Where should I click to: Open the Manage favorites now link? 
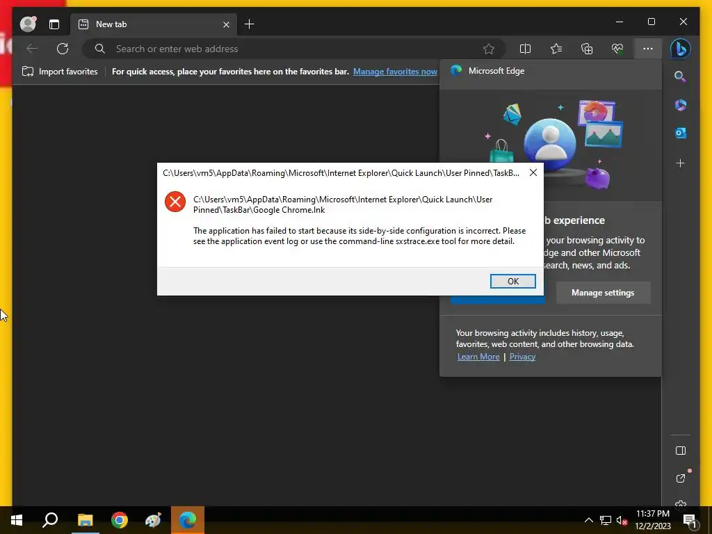[395, 72]
